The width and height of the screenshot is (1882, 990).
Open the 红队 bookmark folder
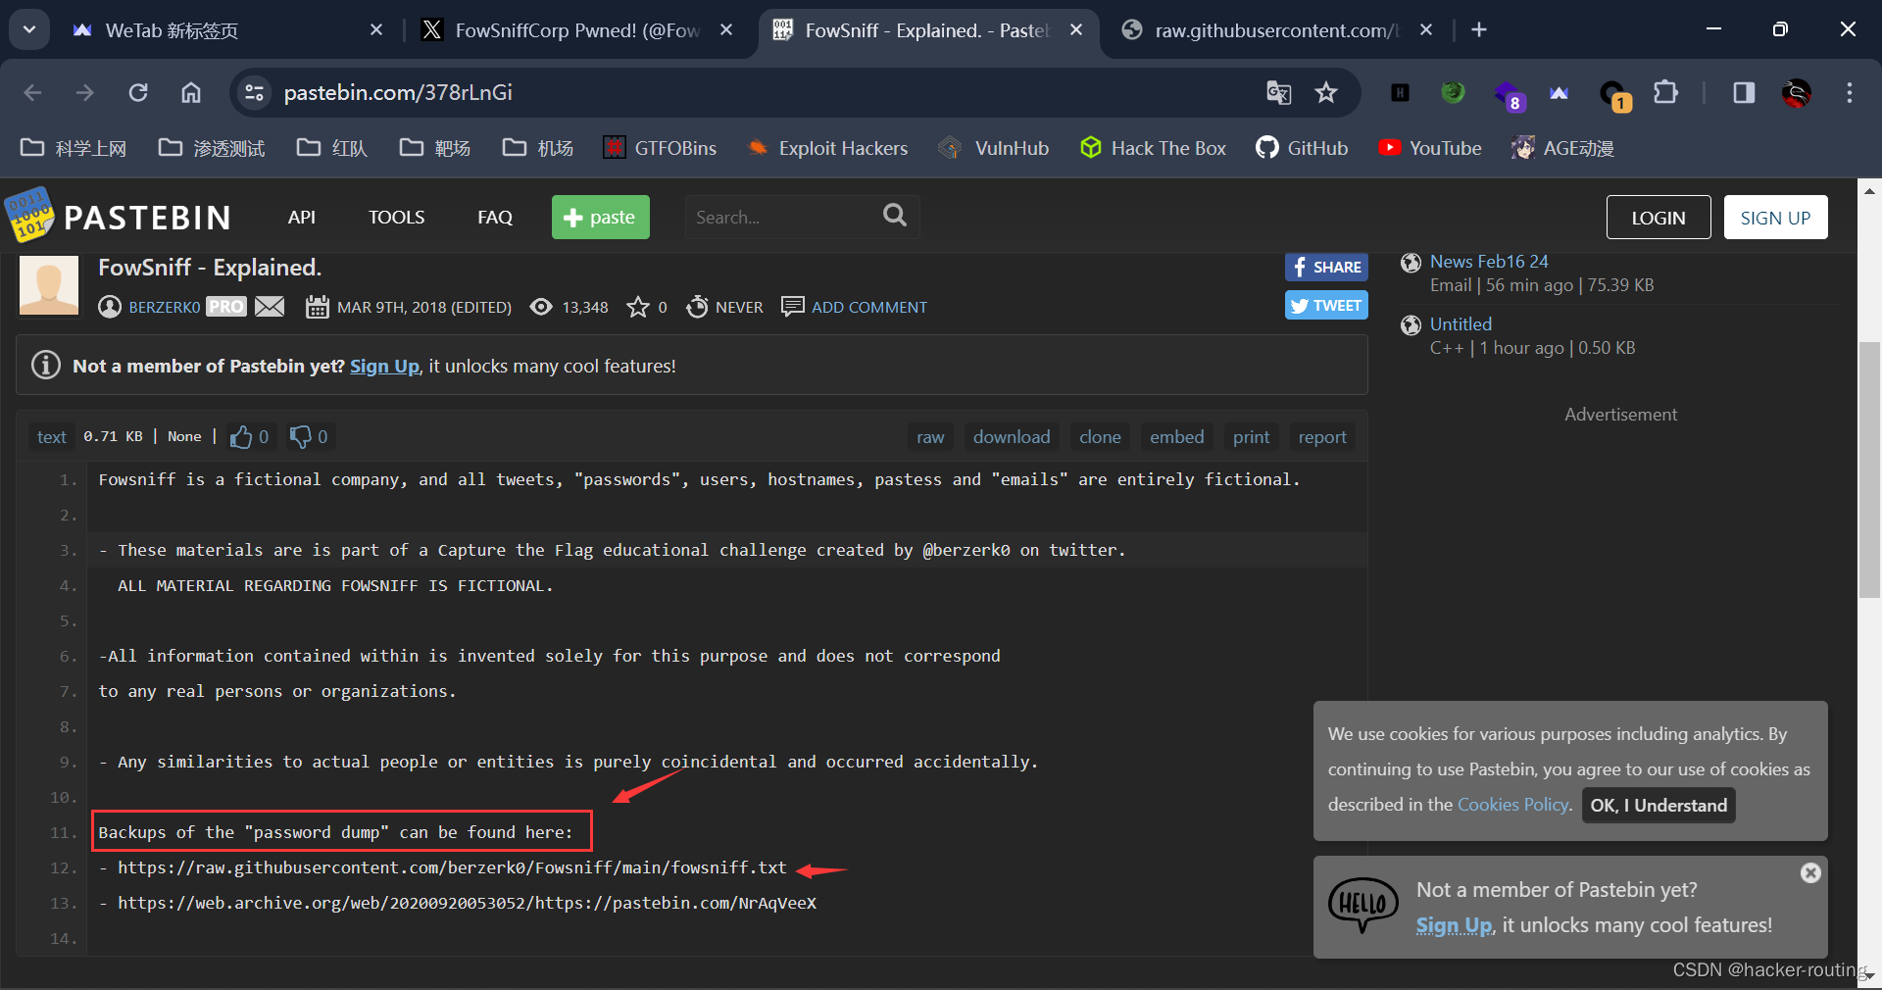(x=332, y=148)
